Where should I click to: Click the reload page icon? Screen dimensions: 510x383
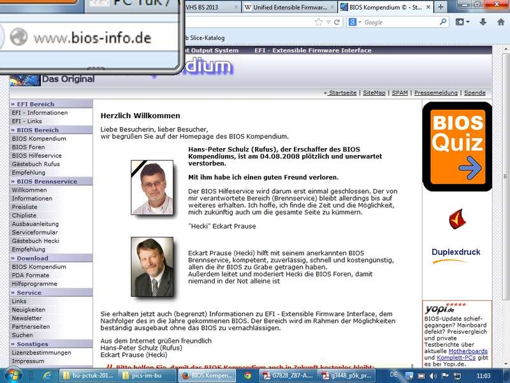337,22
